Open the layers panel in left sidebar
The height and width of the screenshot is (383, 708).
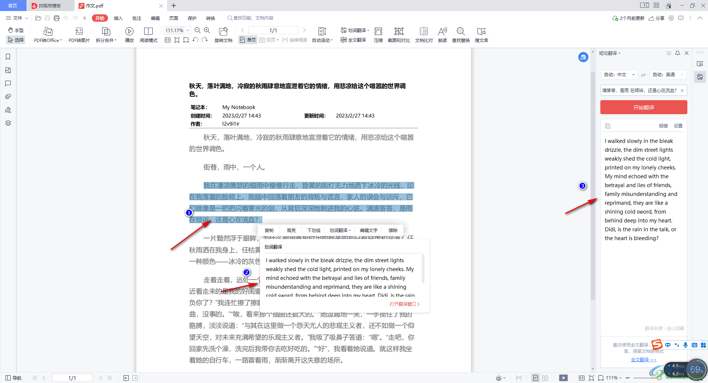pyautogui.click(x=8, y=123)
